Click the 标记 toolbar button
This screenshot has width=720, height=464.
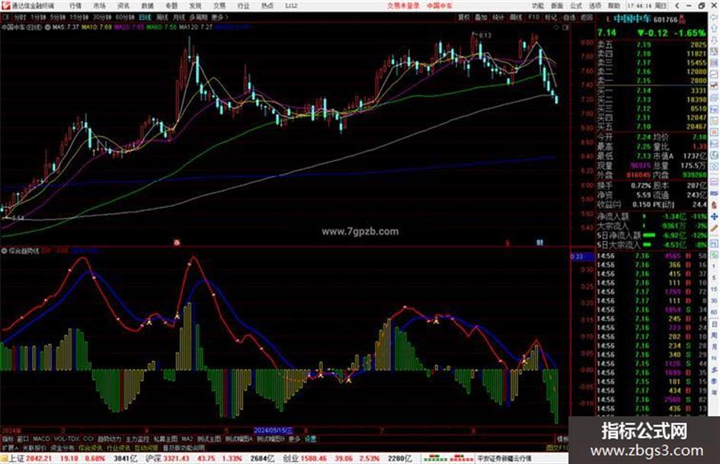pyautogui.click(x=551, y=17)
